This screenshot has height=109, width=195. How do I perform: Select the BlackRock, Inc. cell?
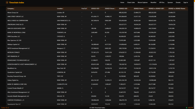(12, 68)
